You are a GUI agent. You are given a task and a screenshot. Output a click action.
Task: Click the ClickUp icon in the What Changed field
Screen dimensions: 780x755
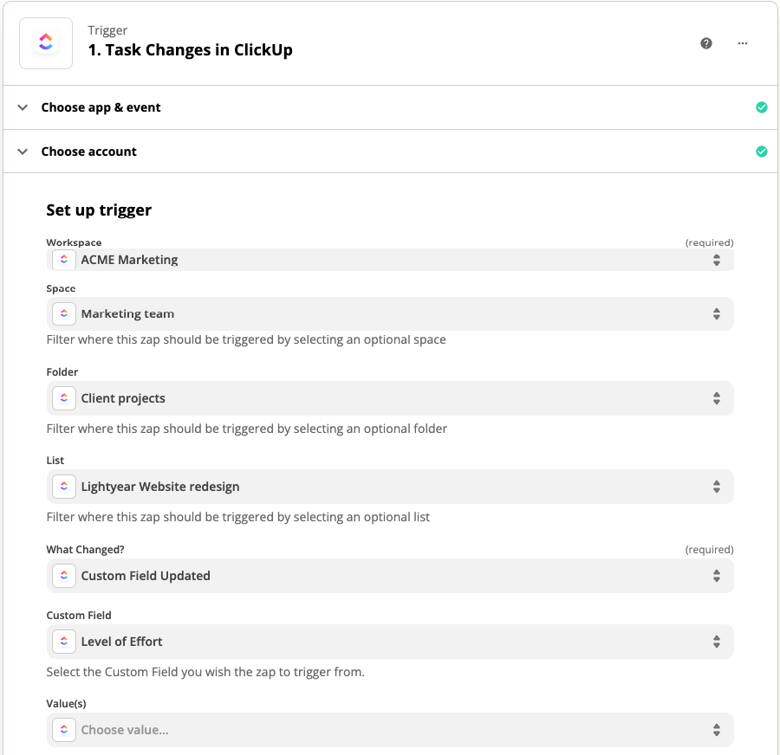point(63,575)
